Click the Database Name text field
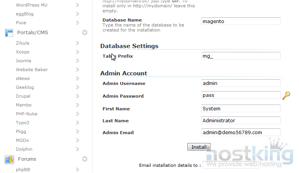The image size is (299, 173). tap(241, 22)
